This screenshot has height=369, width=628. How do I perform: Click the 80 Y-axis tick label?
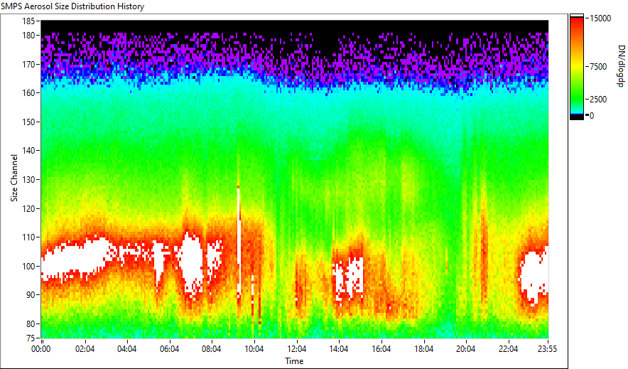pyautogui.click(x=31, y=324)
